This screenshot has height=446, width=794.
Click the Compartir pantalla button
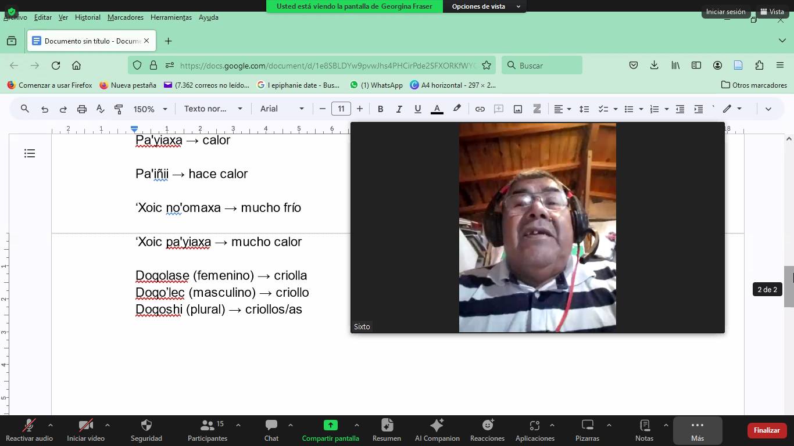pos(330,430)
